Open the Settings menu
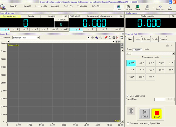 (x=41, y=6)
